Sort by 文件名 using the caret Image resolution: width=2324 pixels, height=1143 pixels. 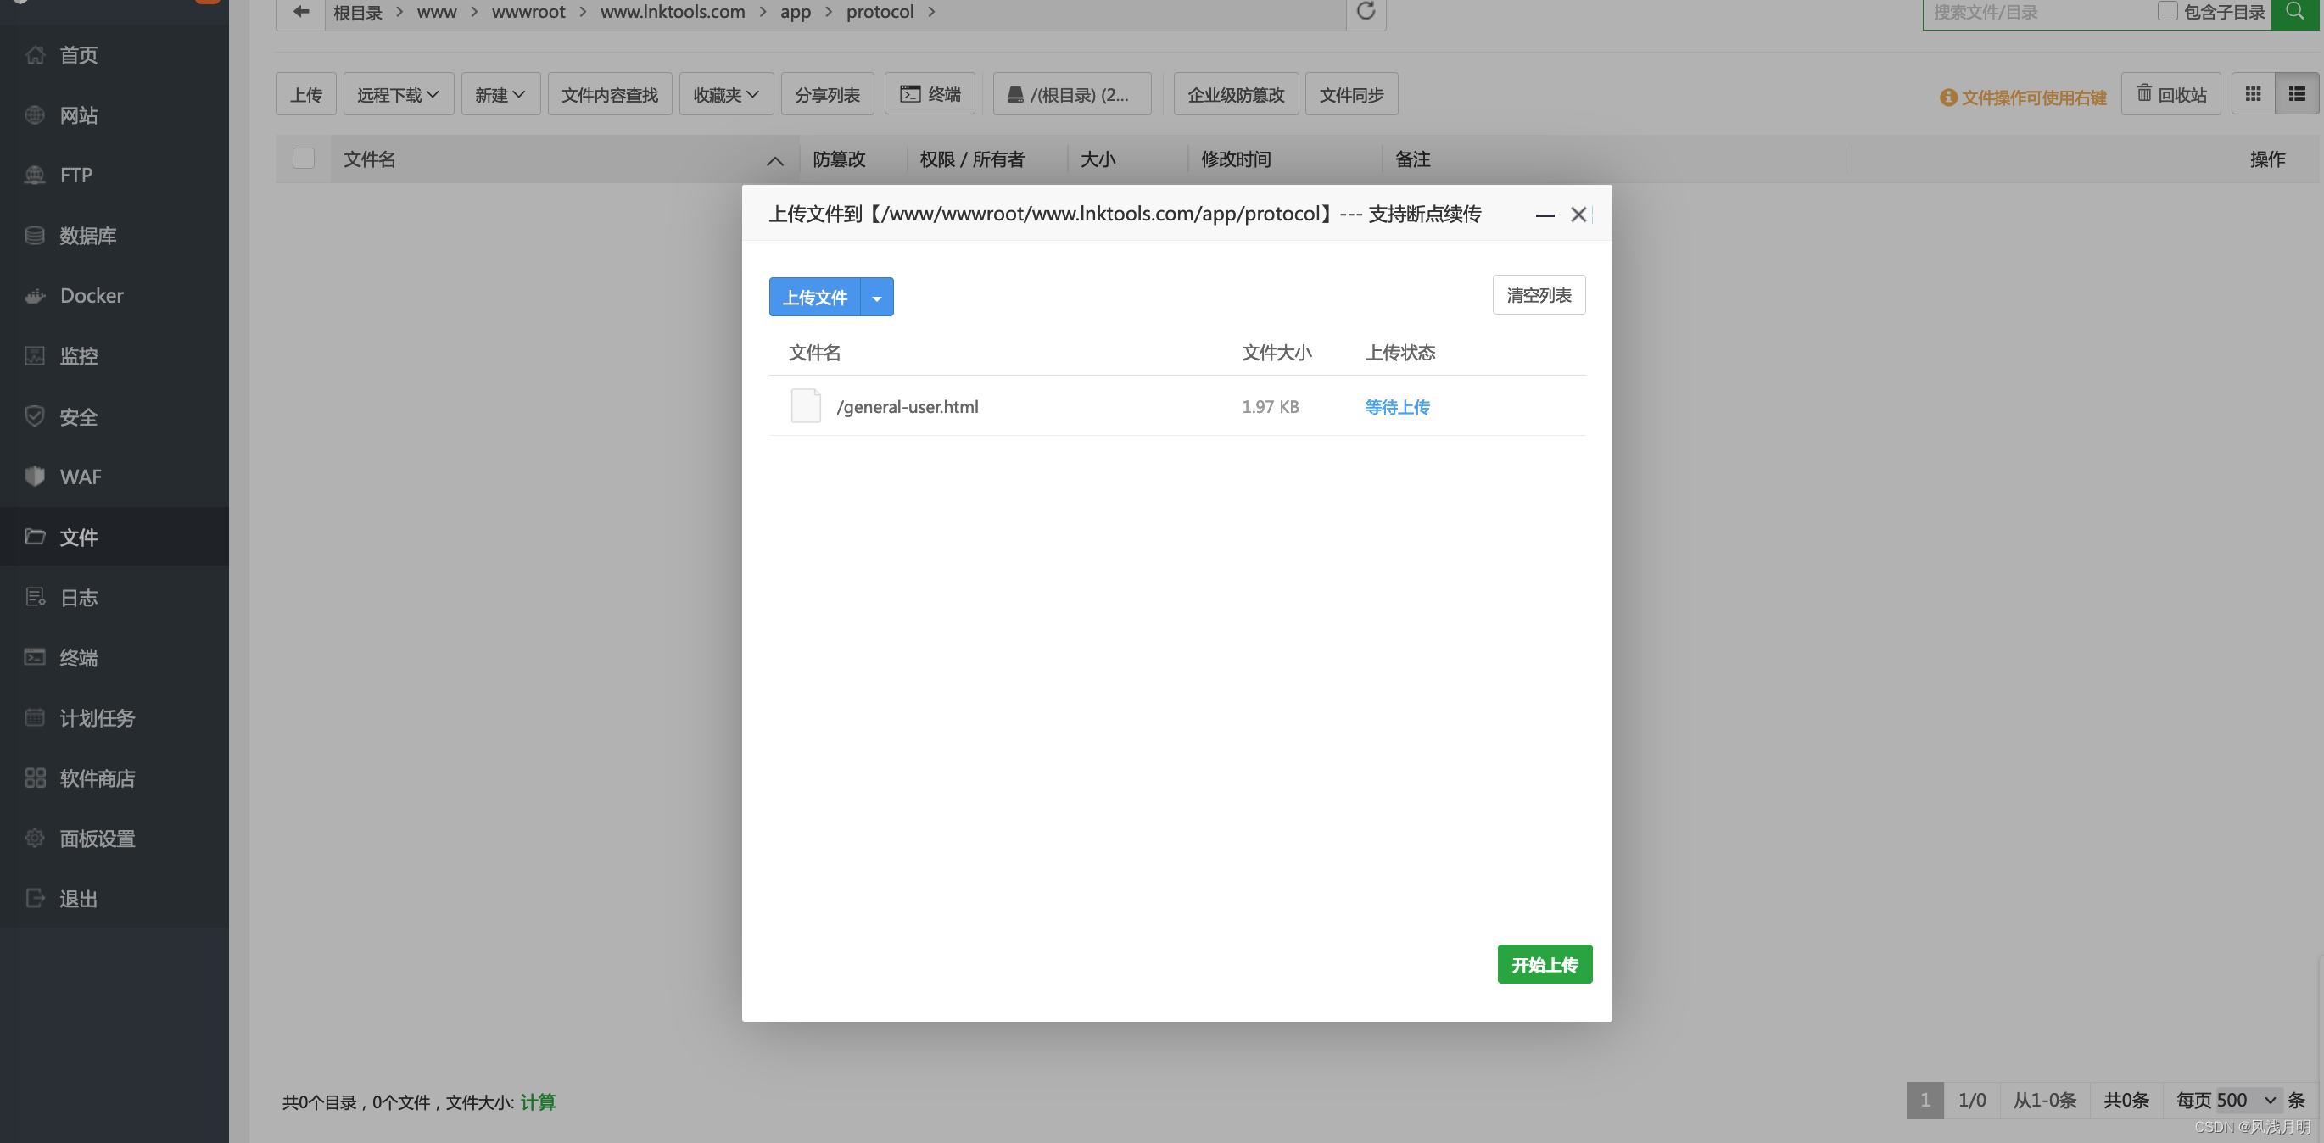[x=775, y=160]
